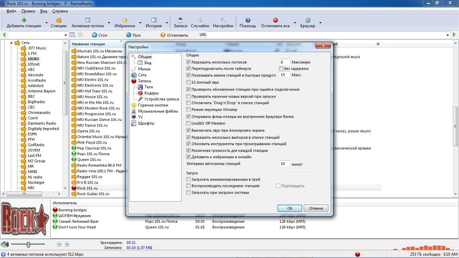Select Устройства записи in settings tree

162,99
